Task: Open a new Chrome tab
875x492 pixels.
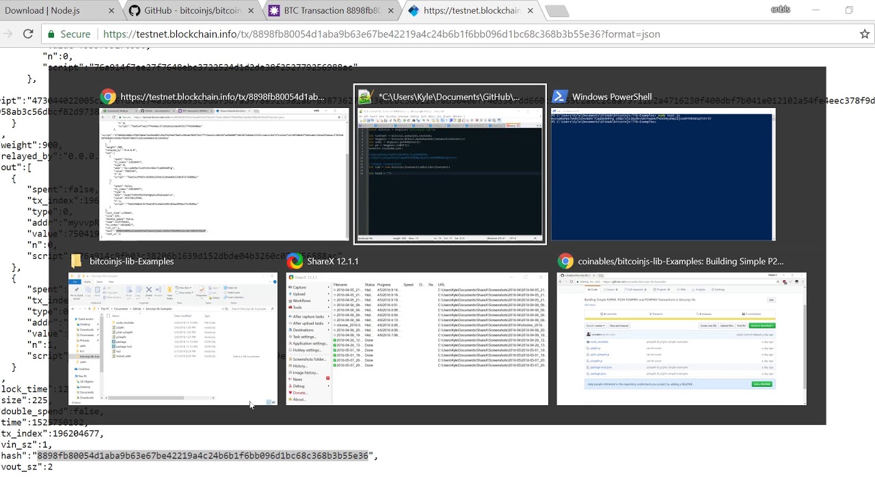Action: click(x=557, y=11)
